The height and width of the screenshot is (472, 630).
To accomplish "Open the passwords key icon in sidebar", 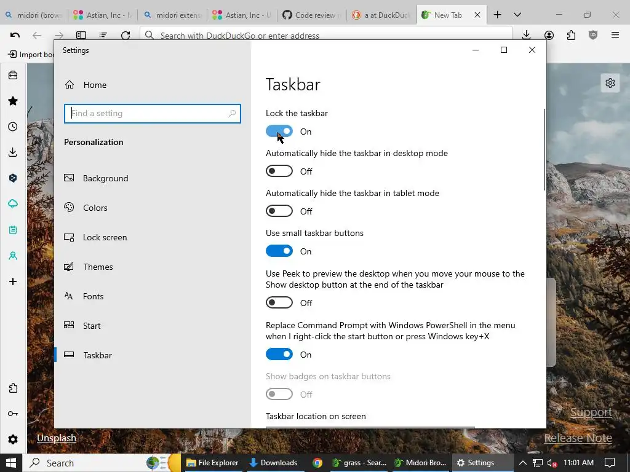I will (x=13, y=414).
